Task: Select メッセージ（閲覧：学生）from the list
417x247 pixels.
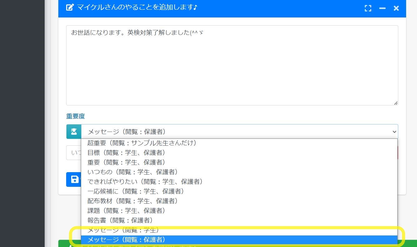Action: [x=122, y=230]
